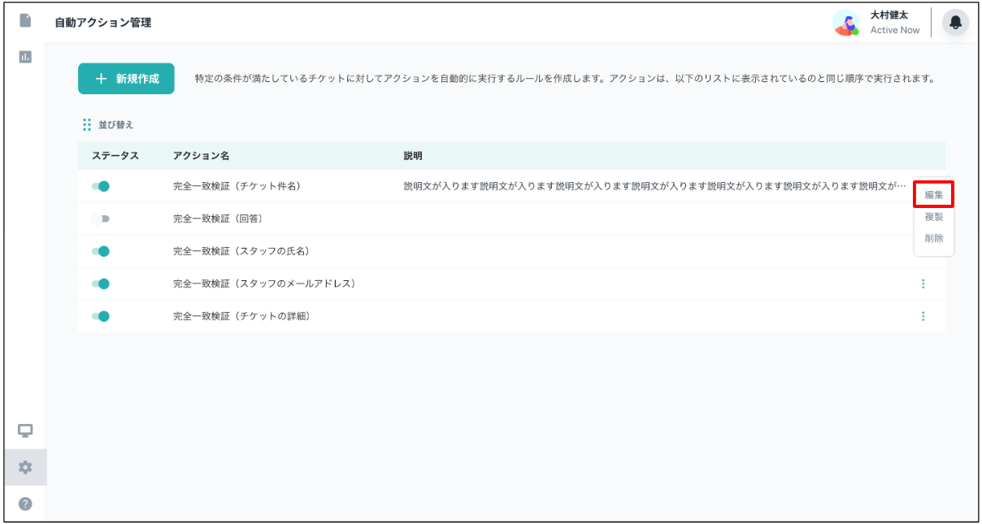Viewport: 982px width, 524px height.
Task: Click the 並び替え reorder control
Action: [108, 124]
